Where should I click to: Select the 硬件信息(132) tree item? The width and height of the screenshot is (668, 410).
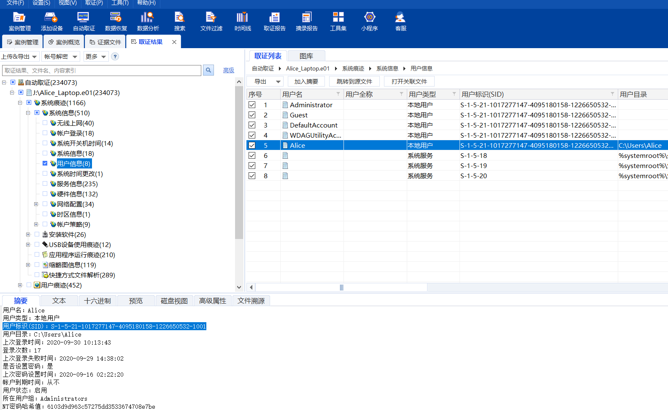77,194
